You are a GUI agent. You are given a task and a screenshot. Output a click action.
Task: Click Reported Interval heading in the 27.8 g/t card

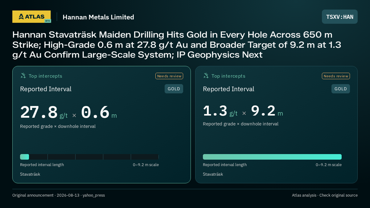46,89
